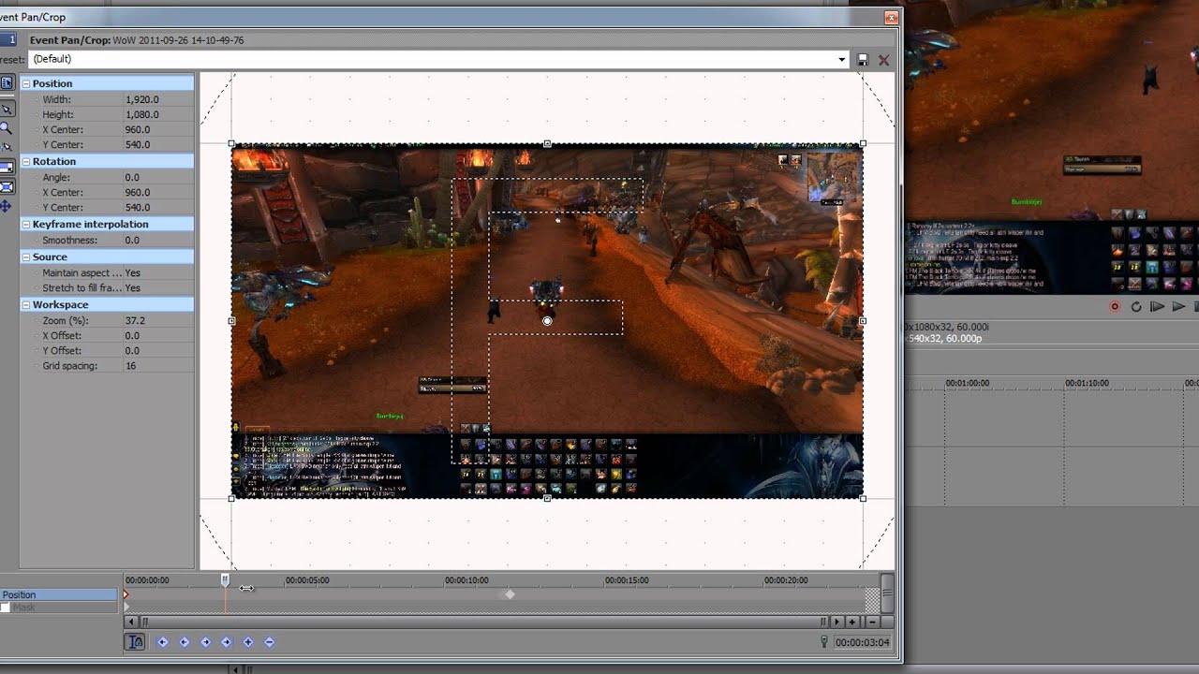Delete the preset using the X icon
Image resolution: width=1199 pixels, height=674 pixels.
pos(883,59)
